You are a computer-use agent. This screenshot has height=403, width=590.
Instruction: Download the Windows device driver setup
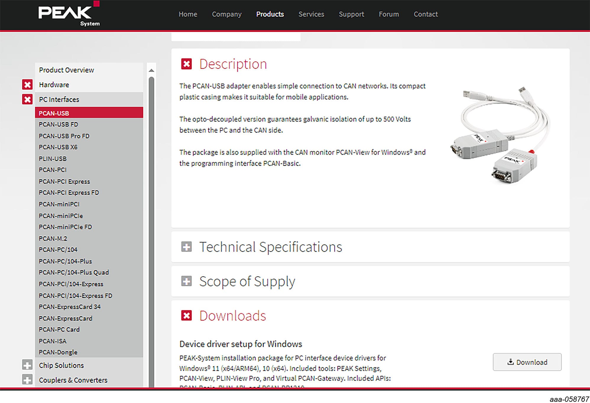(527, 362)
